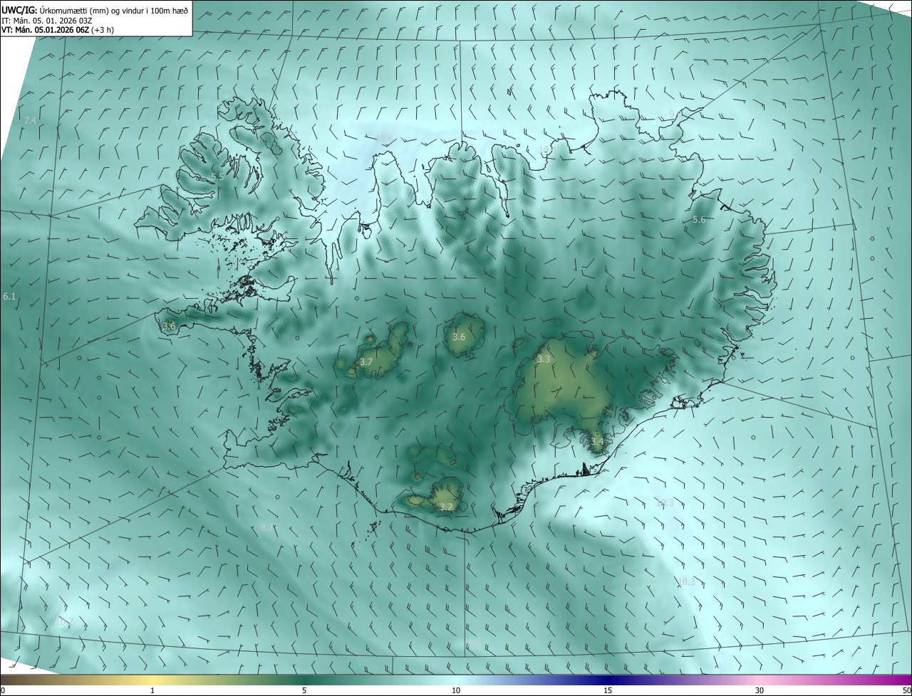The height and width of the screenshot is (696, 912).
Task: Click the 3.7 value on Langjökull glacier
Action: (366, 362)
